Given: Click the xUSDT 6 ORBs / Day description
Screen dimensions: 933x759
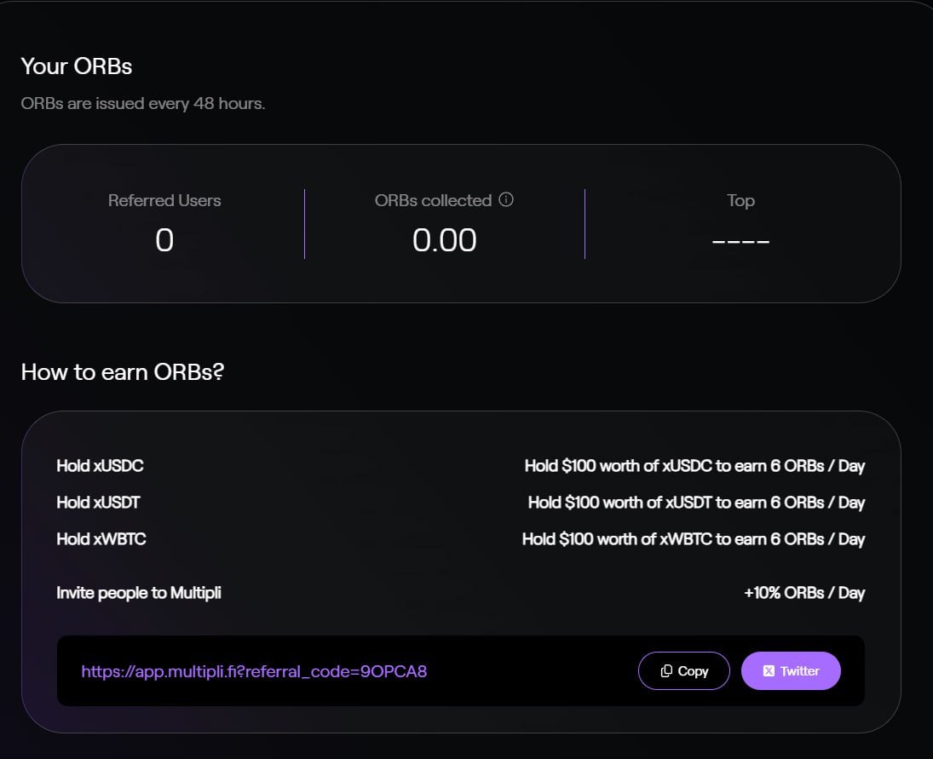Looking at the screenshot, I should point(696,502).
